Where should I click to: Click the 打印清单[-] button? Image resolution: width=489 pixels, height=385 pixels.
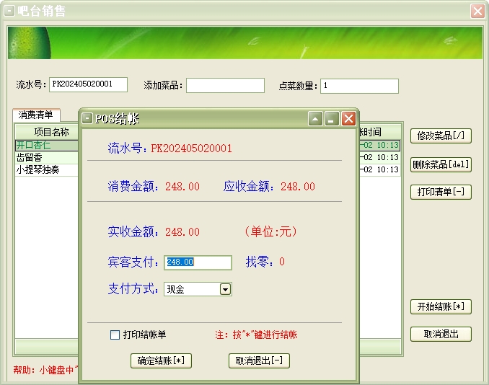click(x=441, y=192)
